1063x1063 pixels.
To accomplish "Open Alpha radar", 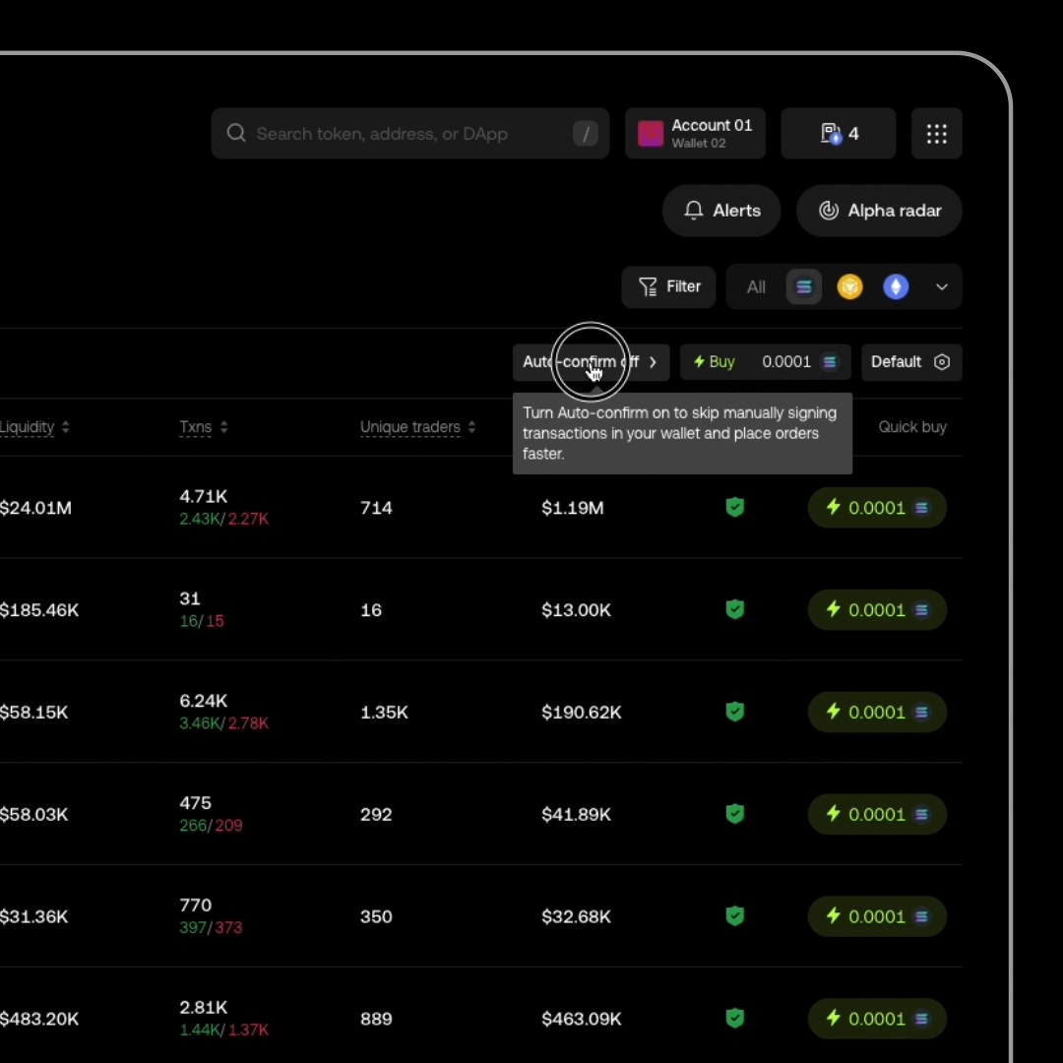I will tap(879, 211).
